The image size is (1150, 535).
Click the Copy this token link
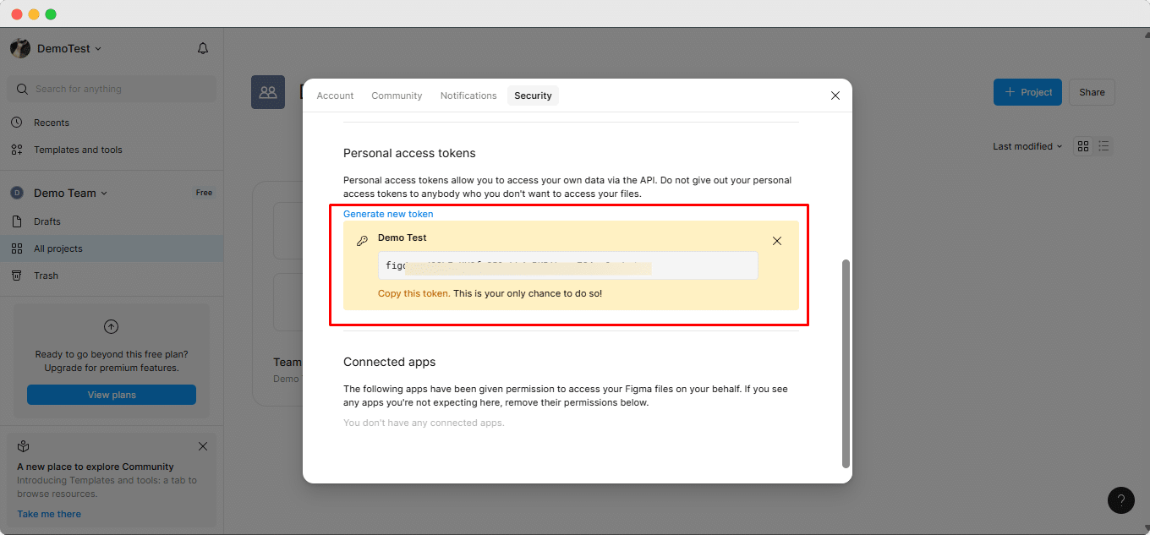tap(413, 293)
